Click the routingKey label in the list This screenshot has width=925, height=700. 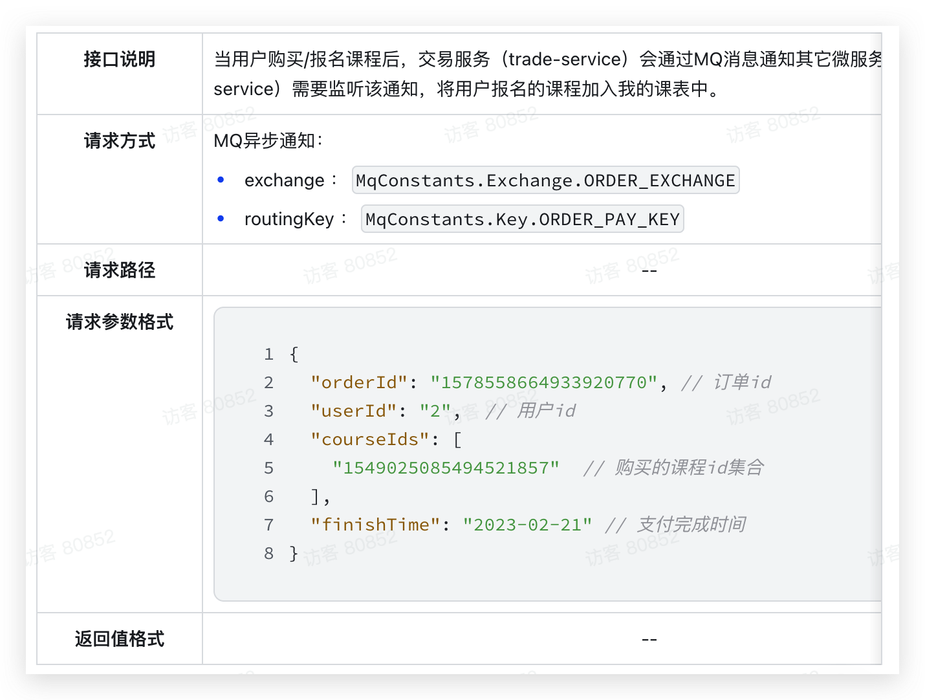(x=289, y=219)
